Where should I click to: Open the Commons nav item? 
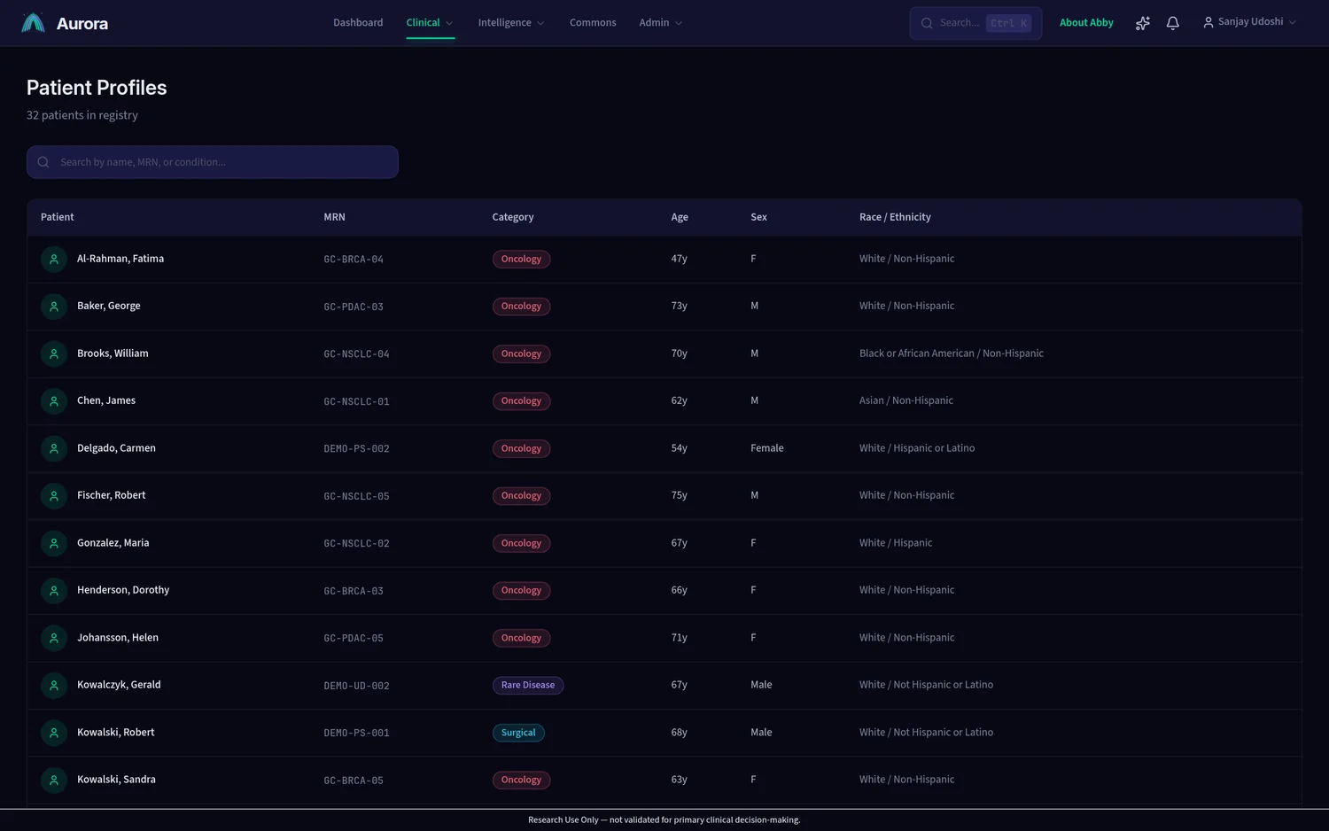click(593, 23)
